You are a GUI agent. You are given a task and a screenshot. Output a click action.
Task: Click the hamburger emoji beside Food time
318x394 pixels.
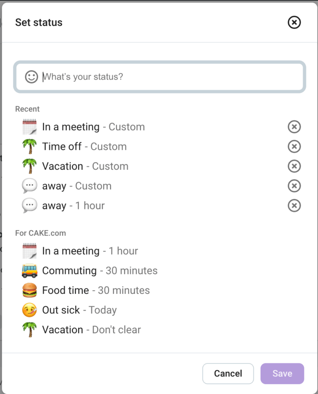29,290
